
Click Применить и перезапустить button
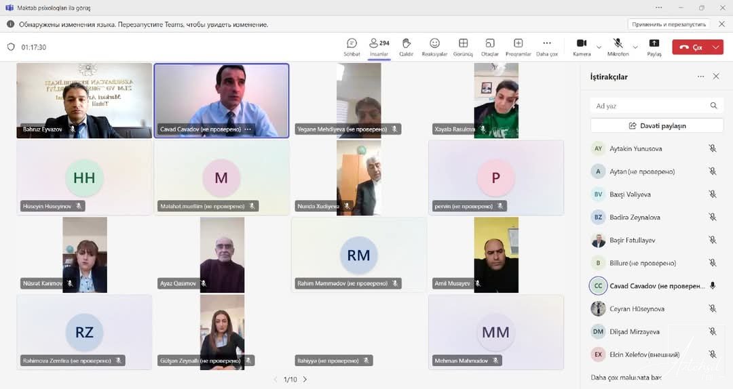[x=669, y=24]
